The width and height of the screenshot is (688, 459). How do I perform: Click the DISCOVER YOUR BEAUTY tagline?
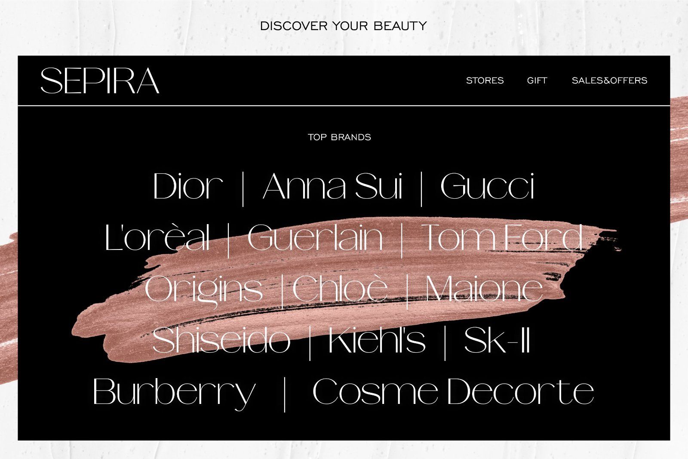343,26
